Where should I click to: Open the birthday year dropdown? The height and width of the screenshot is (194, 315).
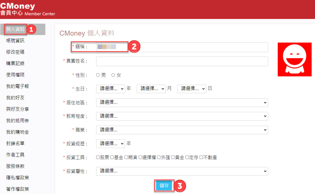110,89
